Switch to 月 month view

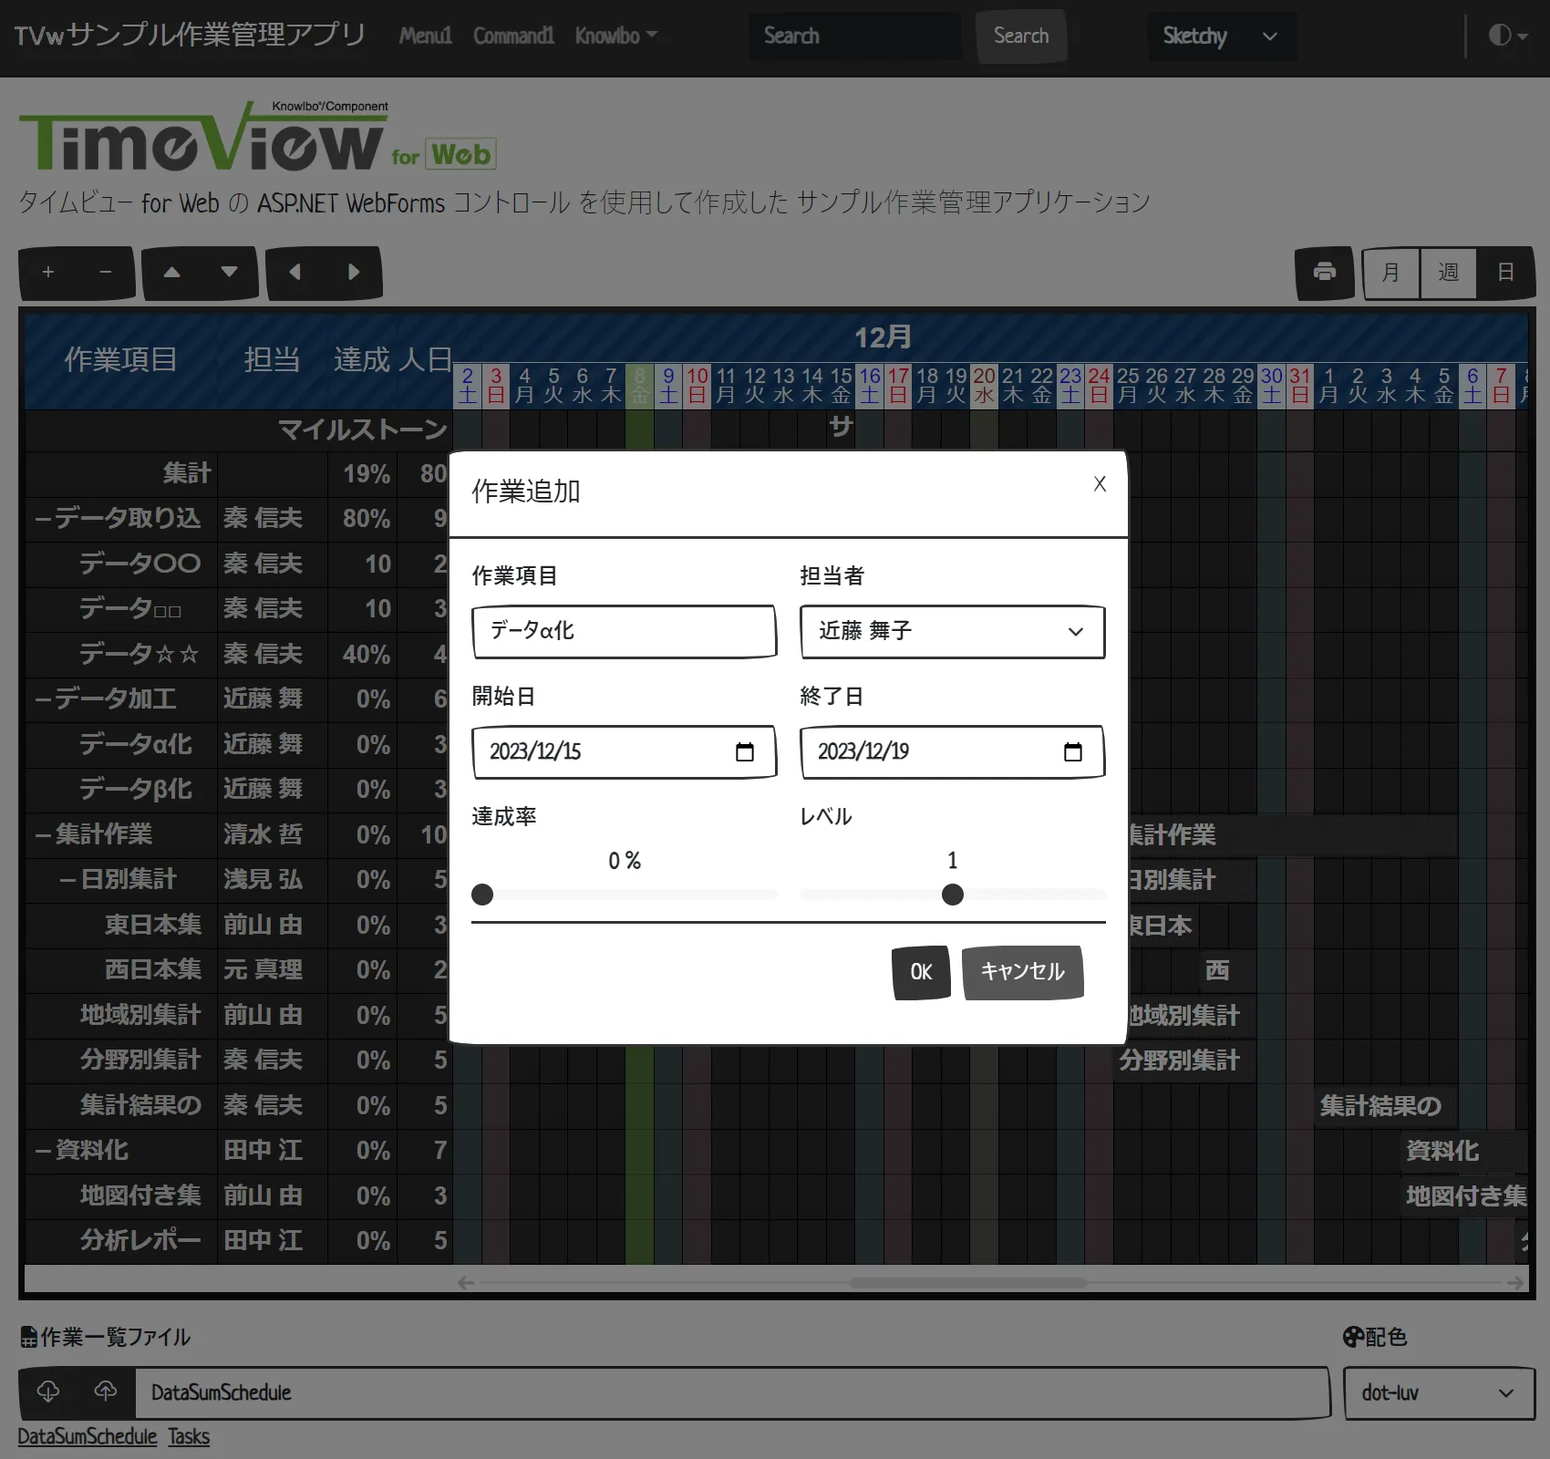pyautogui.click(x=1390, y=273)
